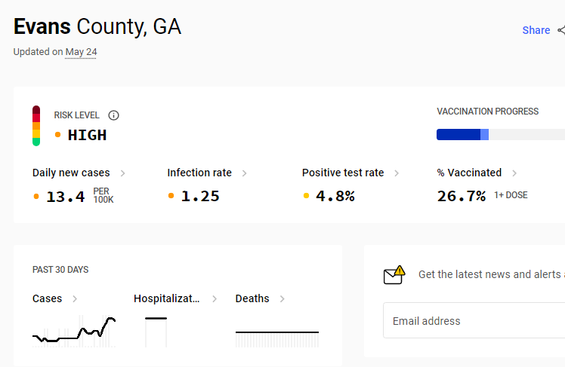565x367 pixels.
Task: Click the orange dot next to HIGH
Action: (57, 135)
